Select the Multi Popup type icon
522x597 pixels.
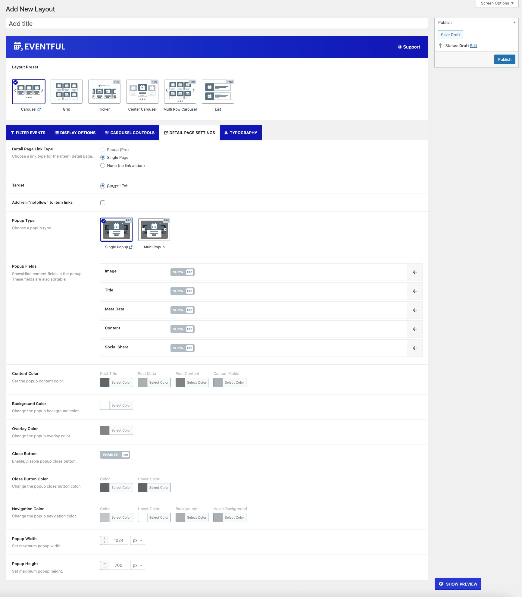154,230
